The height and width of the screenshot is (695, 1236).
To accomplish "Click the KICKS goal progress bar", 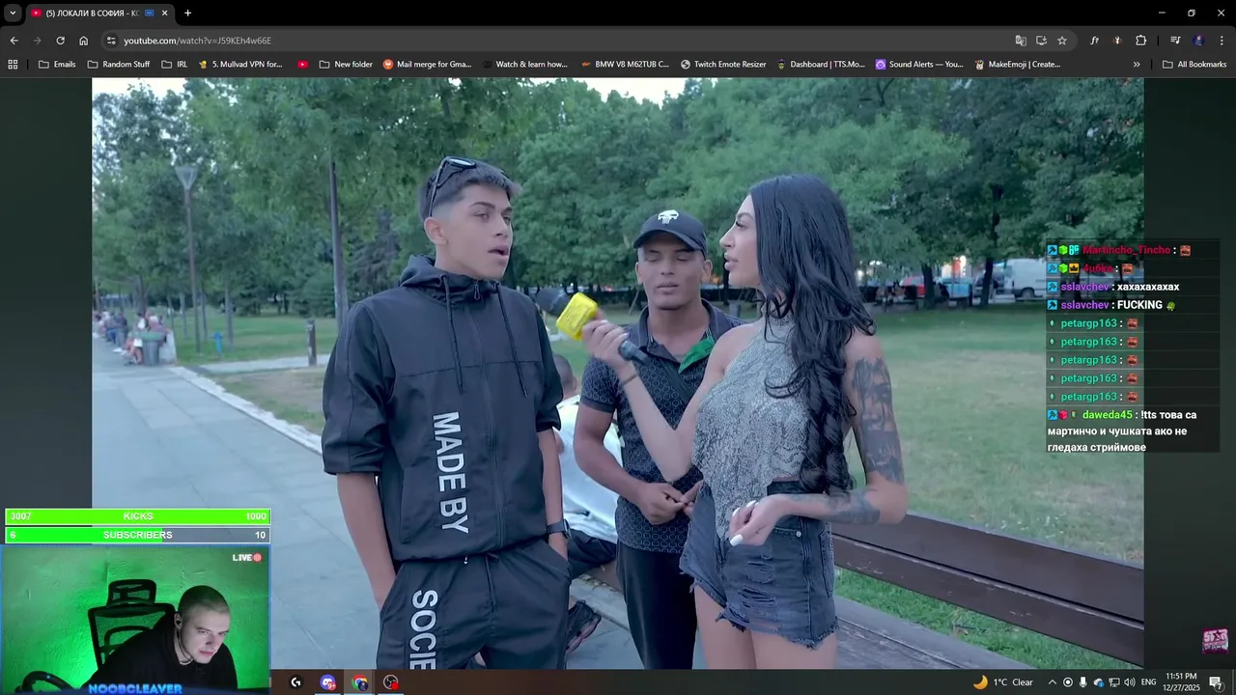I will 137,516.
